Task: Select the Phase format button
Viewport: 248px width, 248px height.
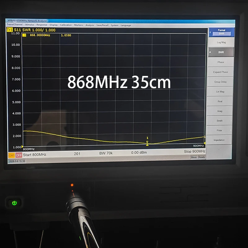Action: tap(221, 62)
